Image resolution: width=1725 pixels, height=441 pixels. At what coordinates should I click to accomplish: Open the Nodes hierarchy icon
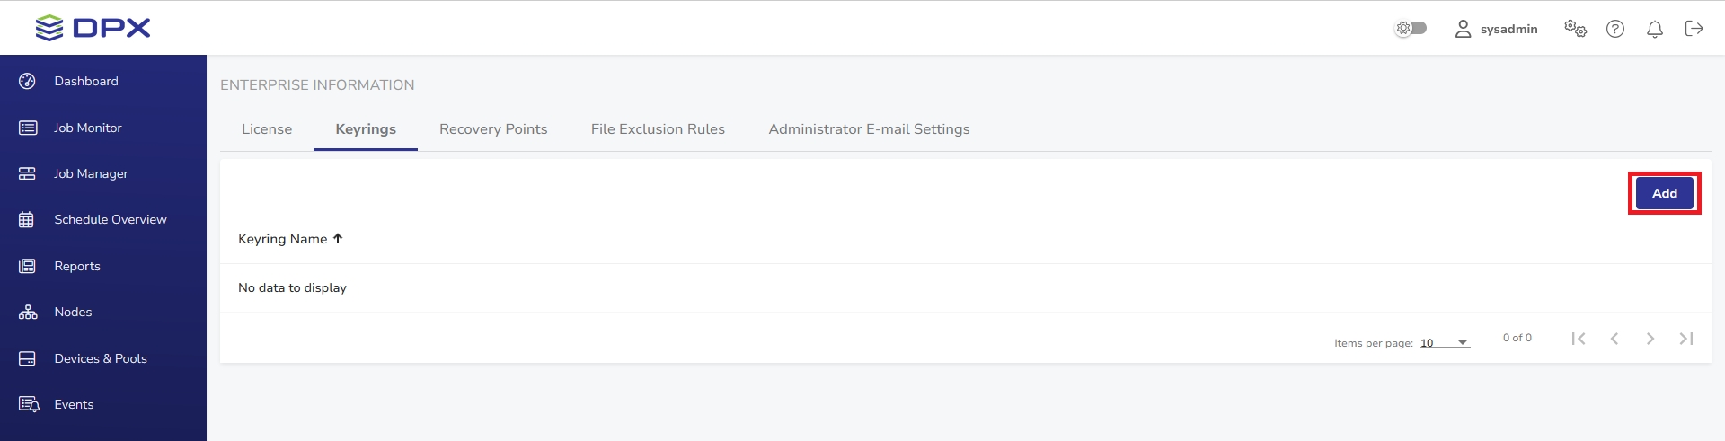28,312
